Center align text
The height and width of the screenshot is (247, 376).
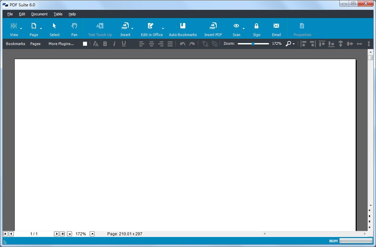(x=151, y=44)
